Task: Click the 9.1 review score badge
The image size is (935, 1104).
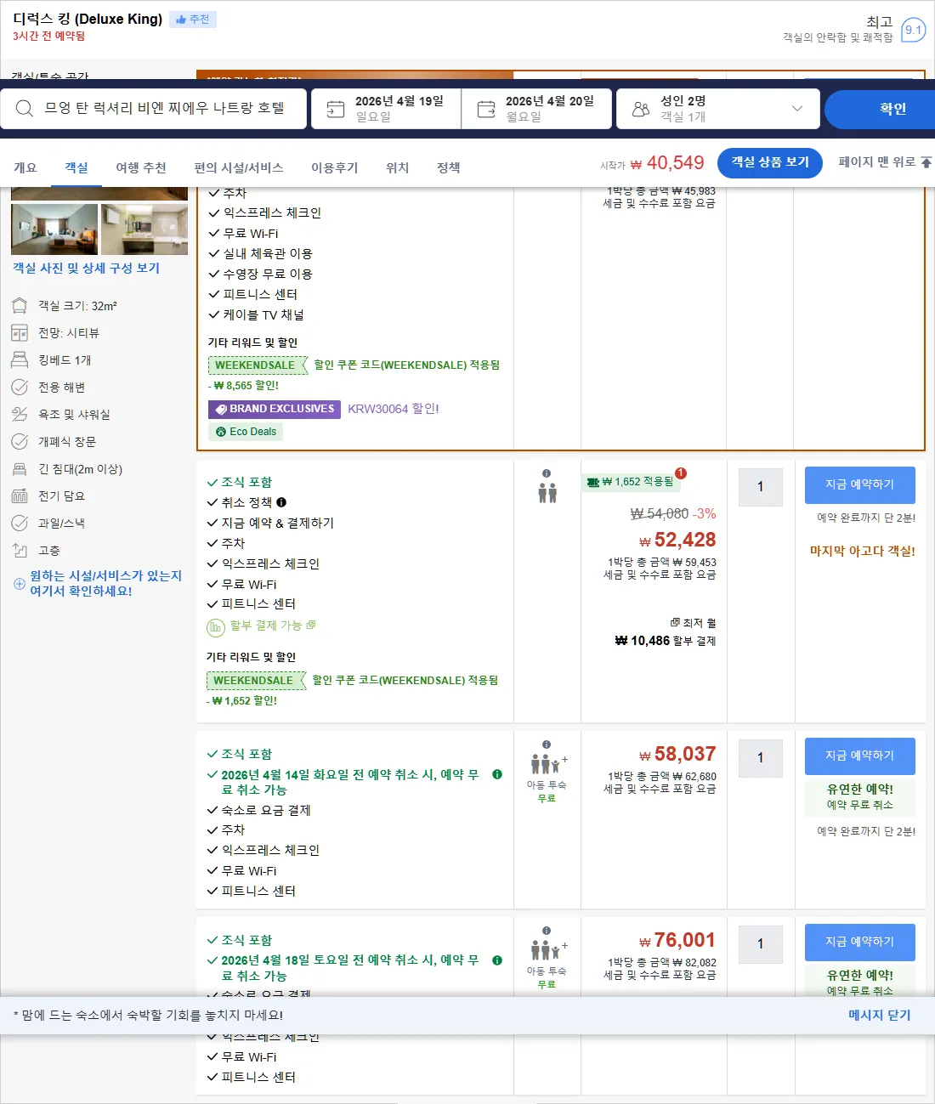Action: click(x=913, y=30)
